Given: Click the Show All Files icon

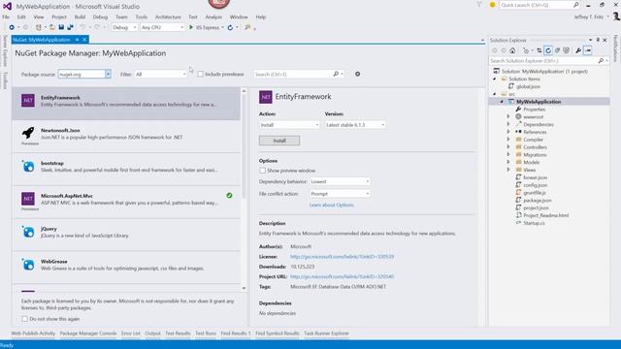Looking at the screenshot, I should 567,50.
